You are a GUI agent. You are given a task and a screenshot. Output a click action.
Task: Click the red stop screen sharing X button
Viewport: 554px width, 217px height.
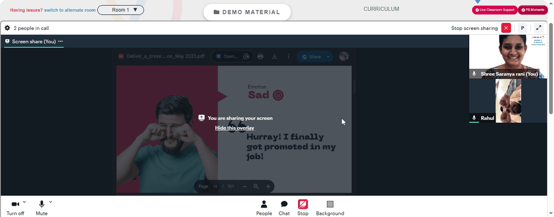click(x=506, y=28)
